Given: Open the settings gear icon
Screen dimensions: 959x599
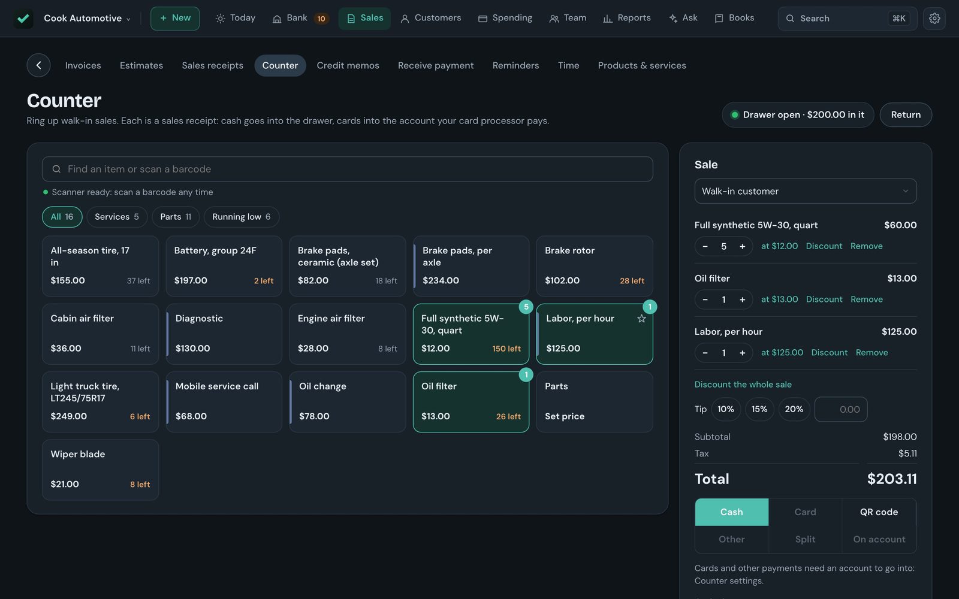Looking at the screenshot, I should pos(934,19).
